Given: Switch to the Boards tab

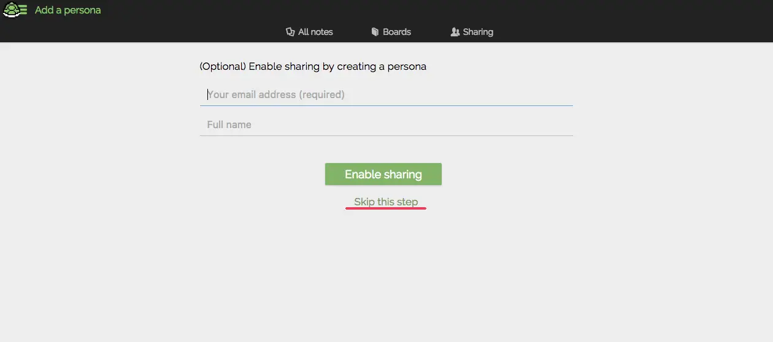Looking at the screenshot, I should [391, 32].
